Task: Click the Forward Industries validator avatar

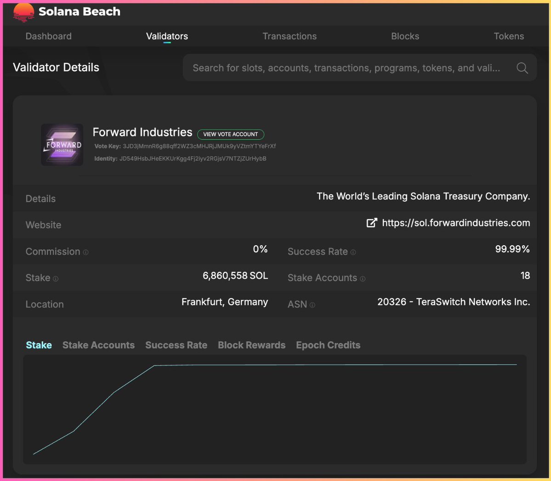Action: click(x=62, y=144)
